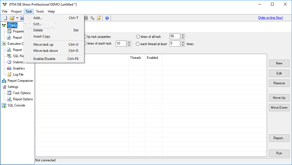The image size is (292, 165).
Task: Click the SQL Console icon
Action: point(4,105)
